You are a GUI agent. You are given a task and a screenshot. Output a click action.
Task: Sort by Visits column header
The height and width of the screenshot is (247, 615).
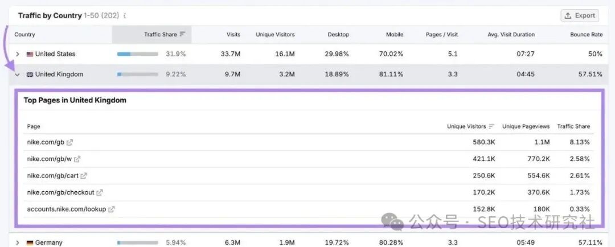pyautogui.click(x=233, y=35)
